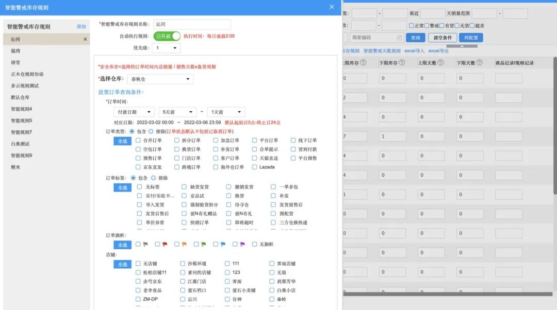The image size is (557, 310).
Task: Select 多云规则测试 in the rule list
Action: coord(46,85)
